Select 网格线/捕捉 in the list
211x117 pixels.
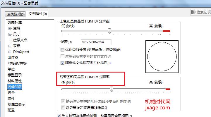[x=17, y=63]
